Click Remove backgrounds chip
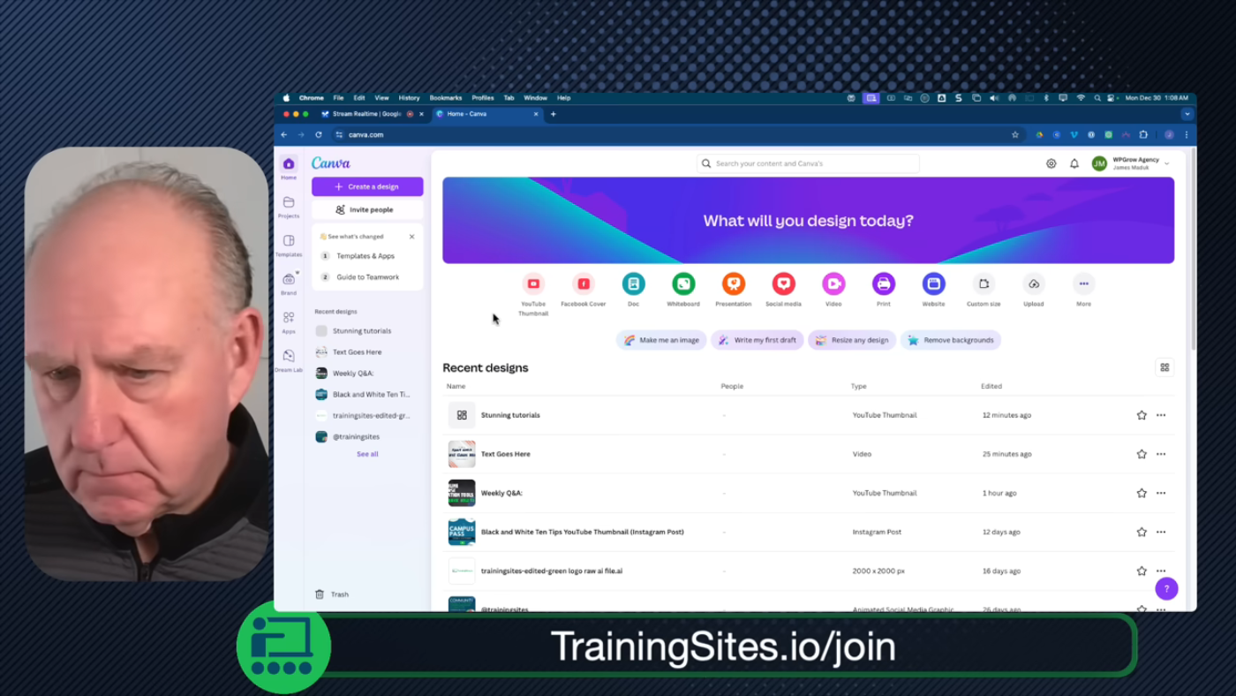 tap(951, 340)
